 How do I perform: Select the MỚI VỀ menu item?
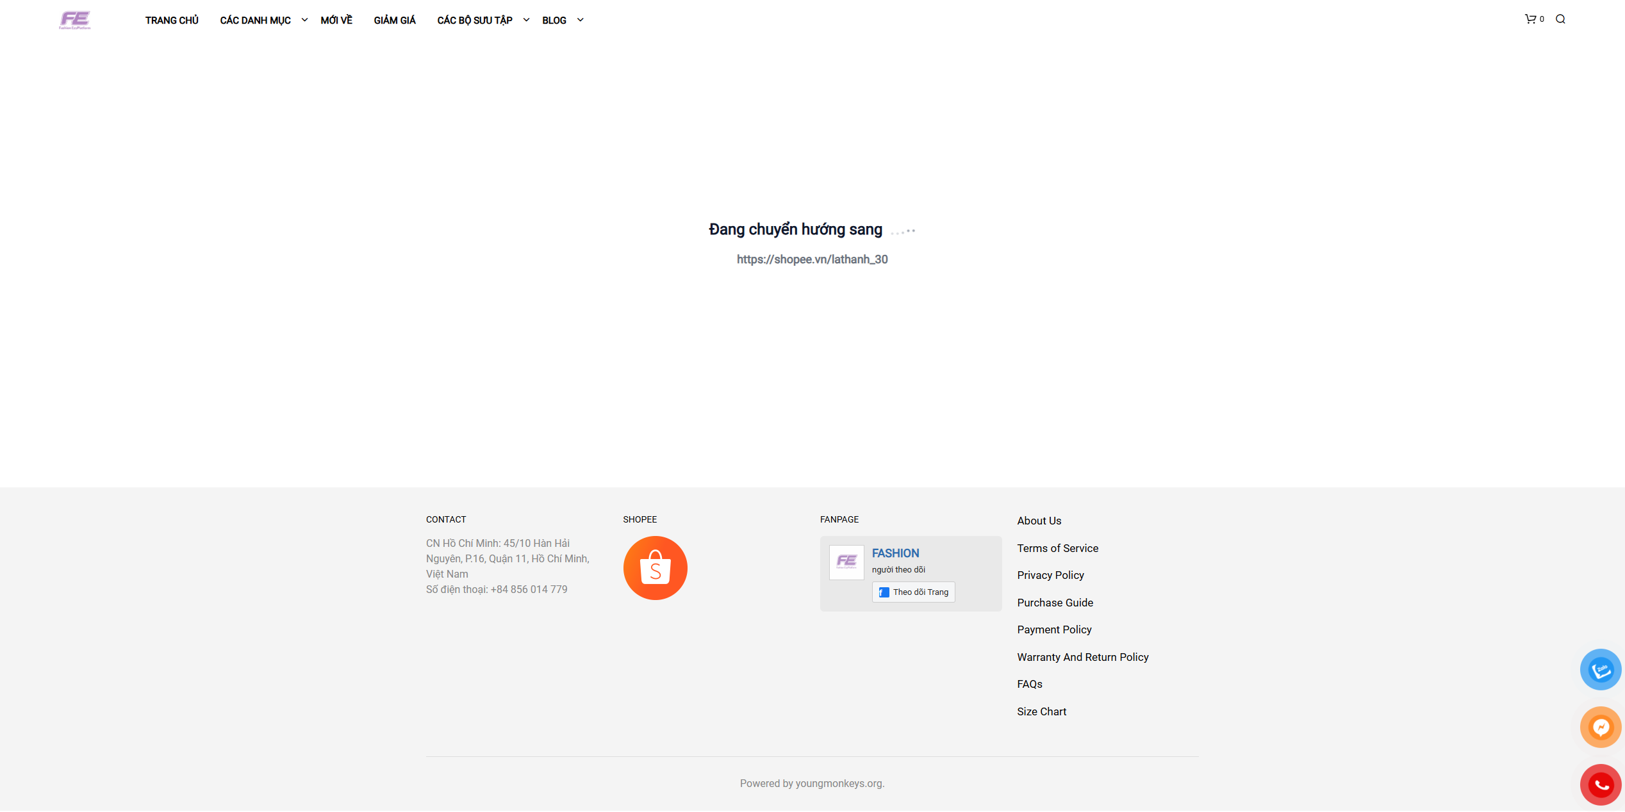[336, 20]
